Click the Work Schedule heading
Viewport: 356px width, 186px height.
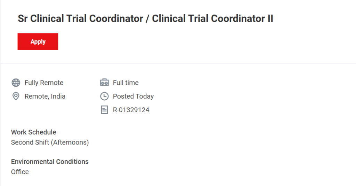34,132
